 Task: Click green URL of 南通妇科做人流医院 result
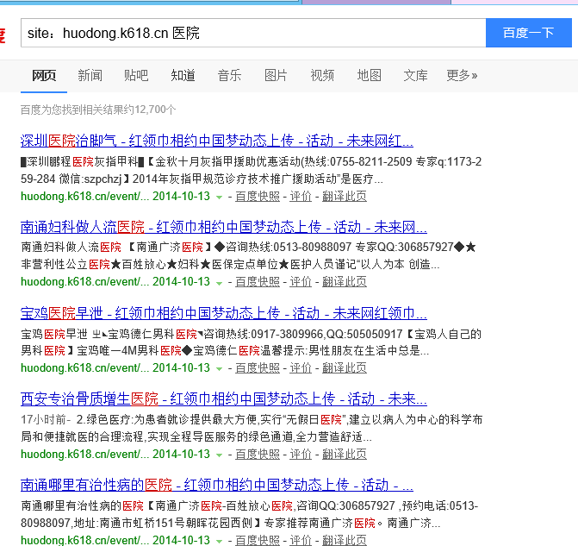[84, 282]
